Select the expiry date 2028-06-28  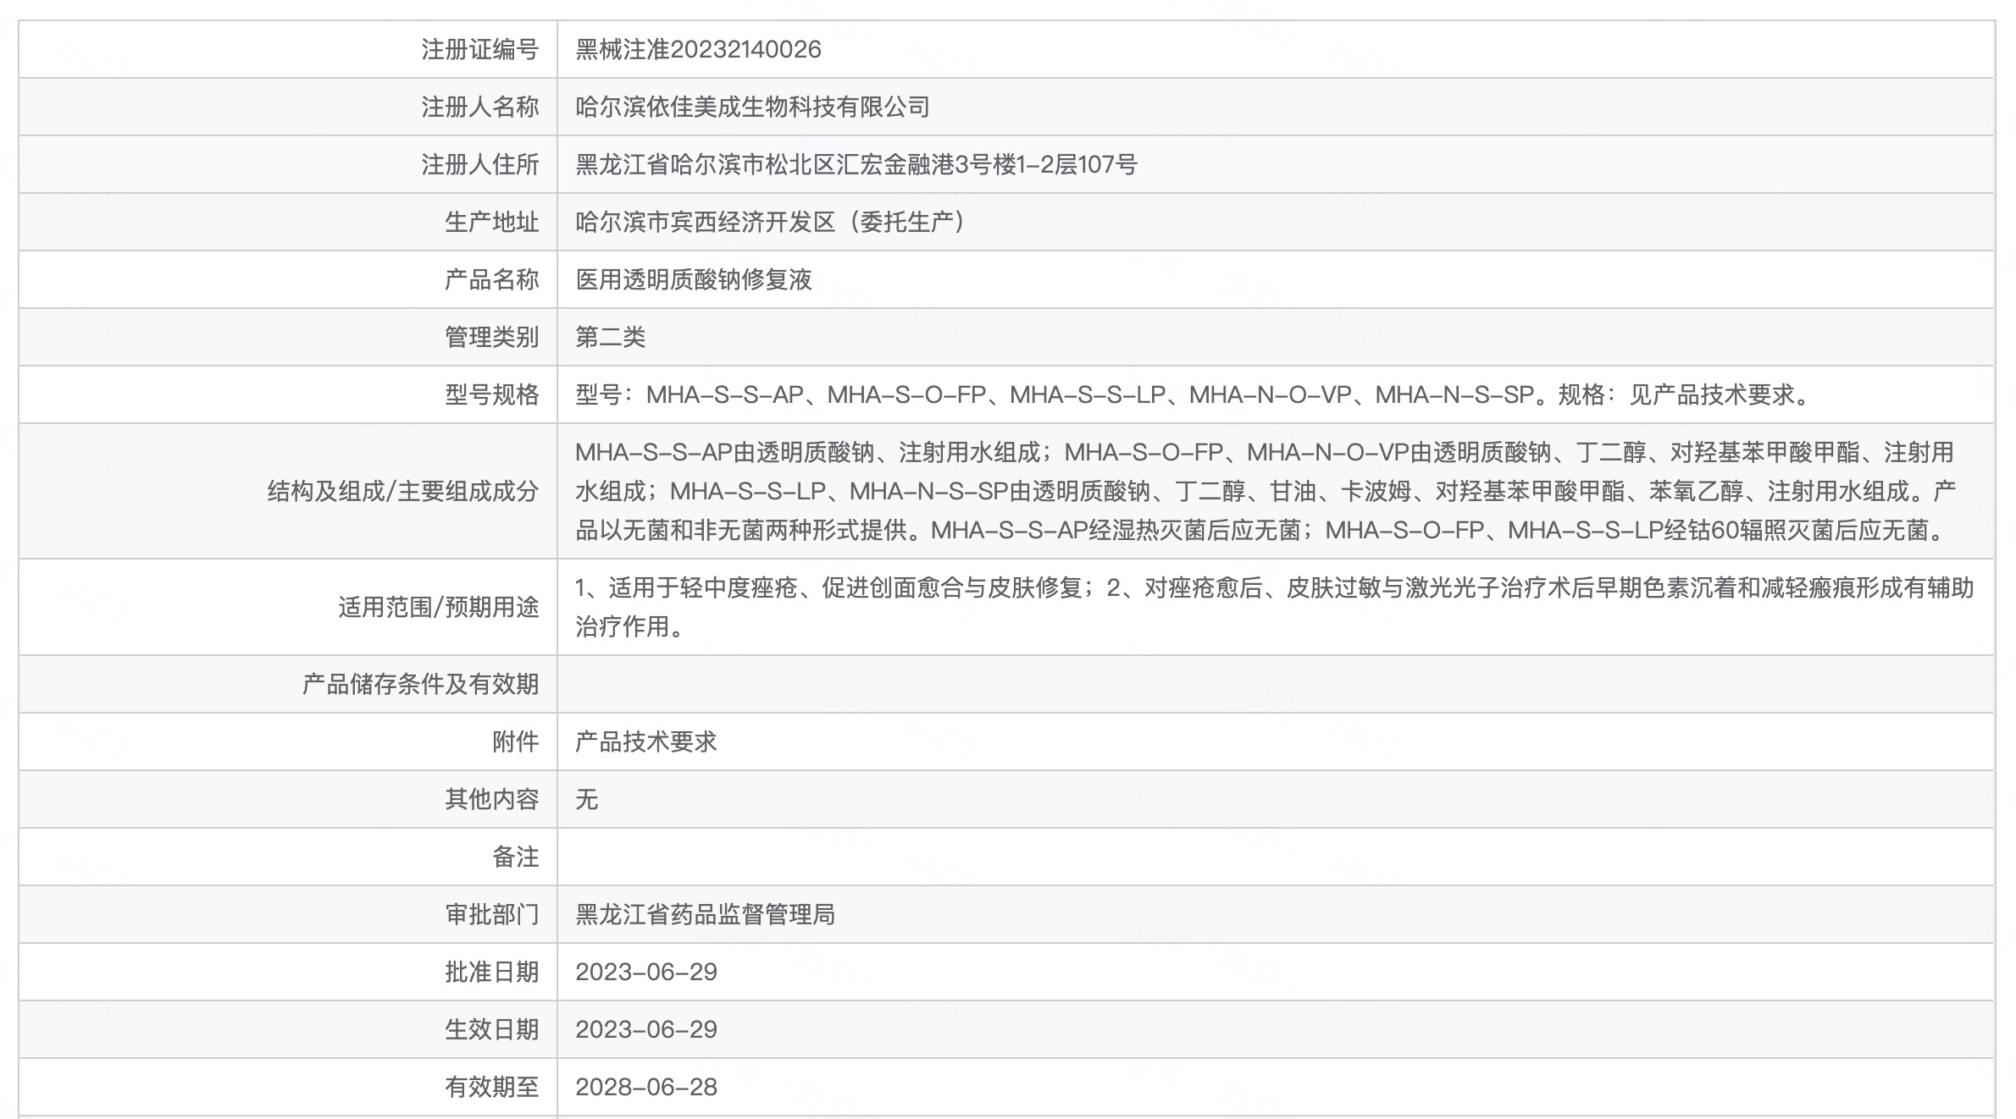coord(646,1087)
